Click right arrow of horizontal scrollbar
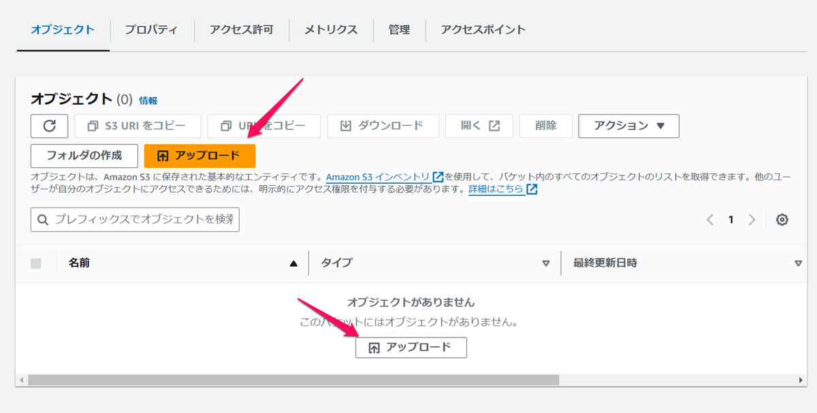 pyautogui.click(x=801, y=380)
